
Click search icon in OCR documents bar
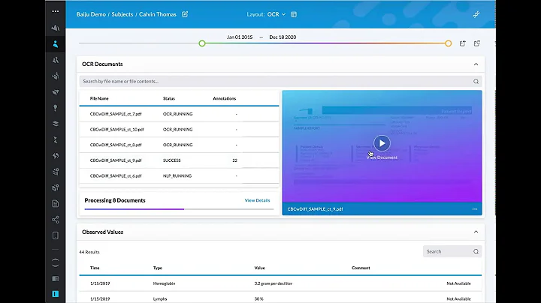pos(476,82)
